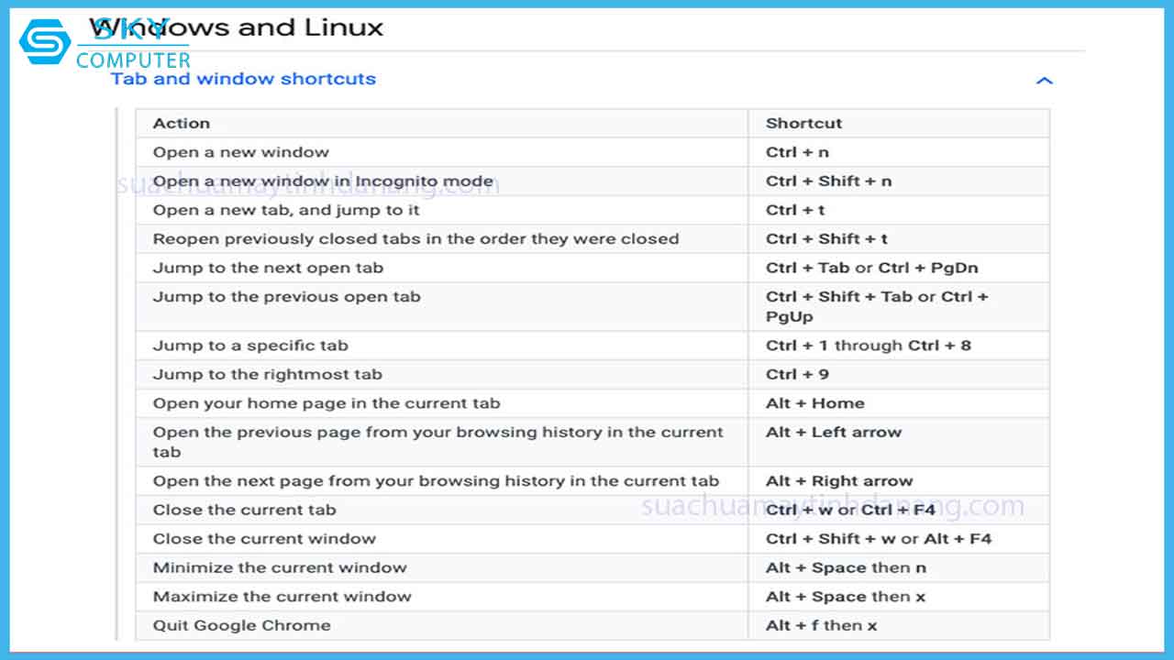Select the 'Alt + Space then n' cell
The width and height of the screenshot is (1174, 660).
(899, 567)
